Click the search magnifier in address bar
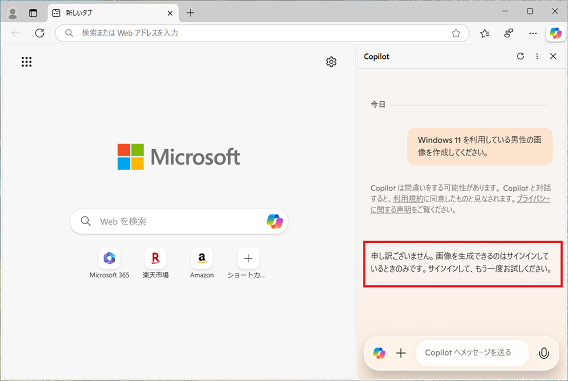 69,33
